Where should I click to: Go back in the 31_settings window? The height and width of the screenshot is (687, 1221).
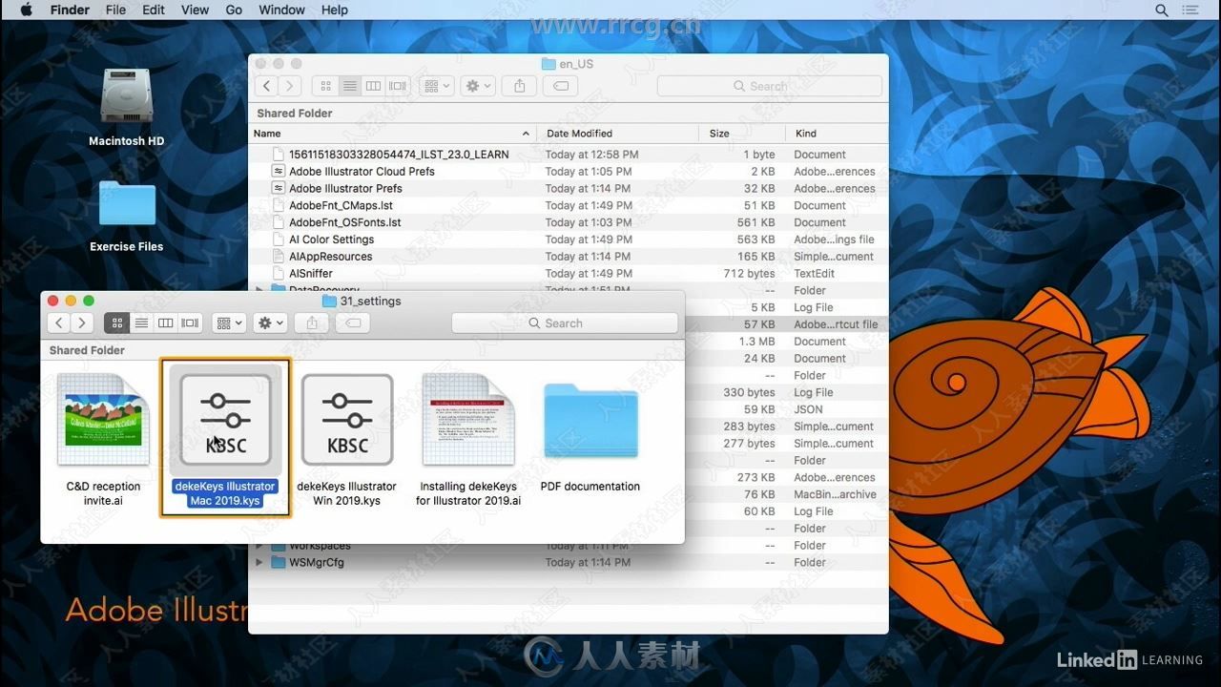pos(59,323)
